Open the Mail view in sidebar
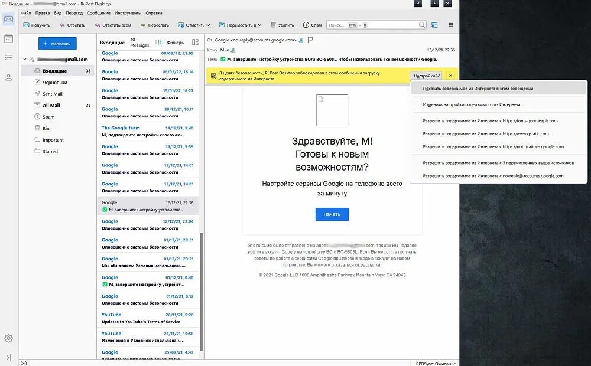Viewport: 591px width, 366px height. pos(9,19)
